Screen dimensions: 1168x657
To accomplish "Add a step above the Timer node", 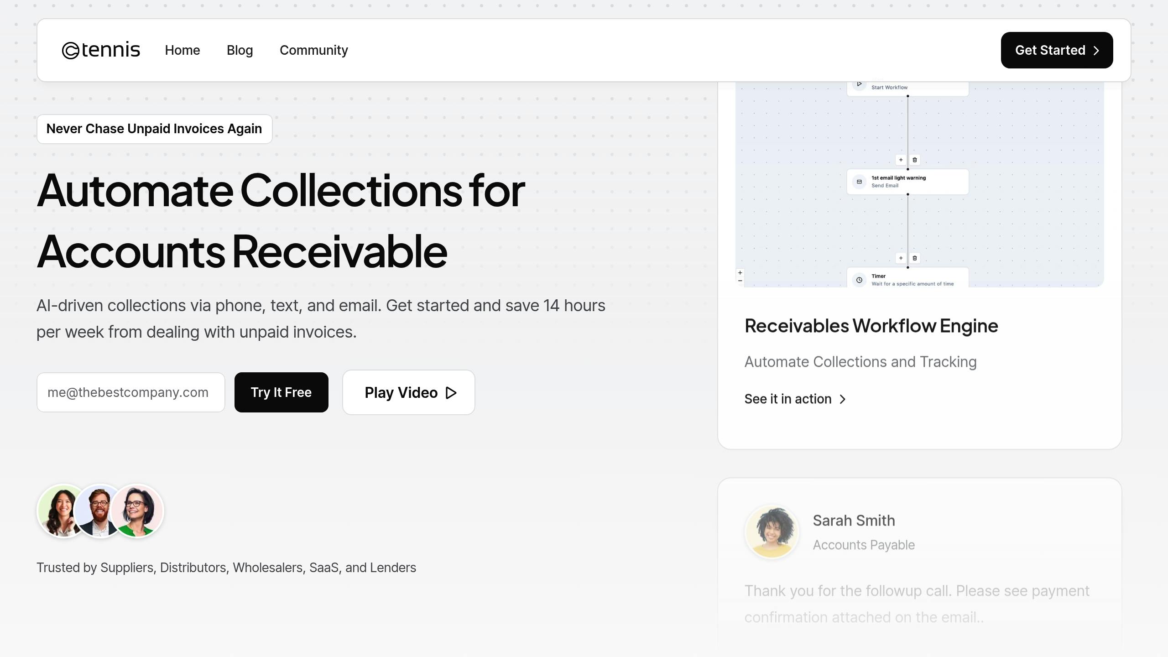I will coord(901,258).
